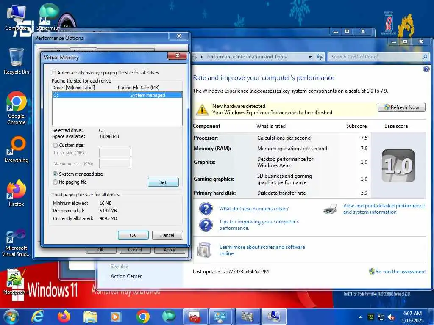434x325 pixels.
Task: Click the Windows Start orb
Action: (11, 317)
